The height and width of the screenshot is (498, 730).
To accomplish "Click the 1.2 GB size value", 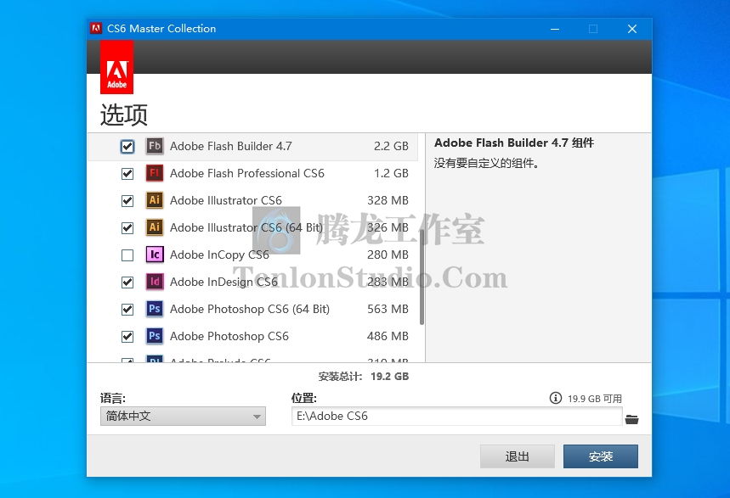I will pos(391,173).
